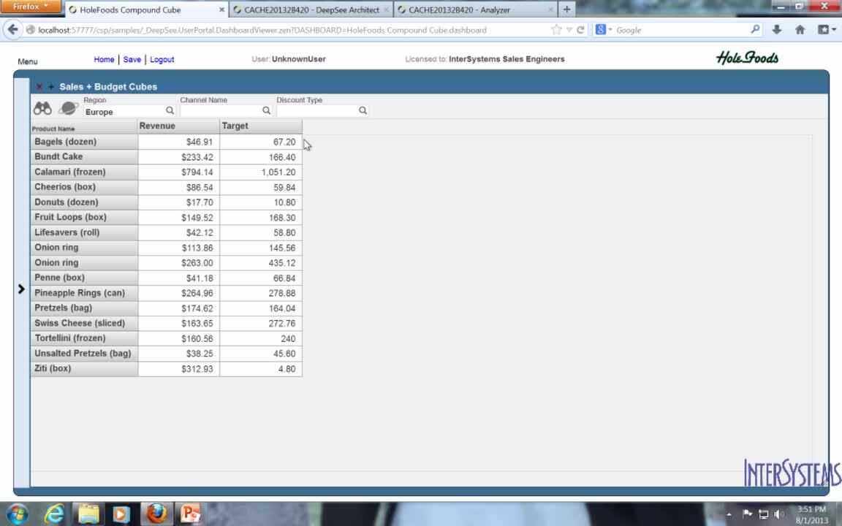Image resolution: width=842 pixels, height=526 pixels.
Task: Open the dashboard Menu
Action: (x=28, y=61)
